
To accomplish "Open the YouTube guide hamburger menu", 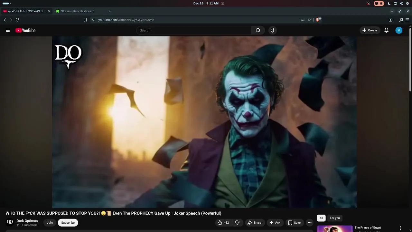I will coord(8,30).
